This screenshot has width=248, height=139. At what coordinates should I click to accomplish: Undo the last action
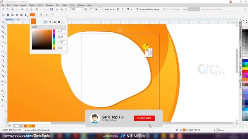click(x=37, y=9)
